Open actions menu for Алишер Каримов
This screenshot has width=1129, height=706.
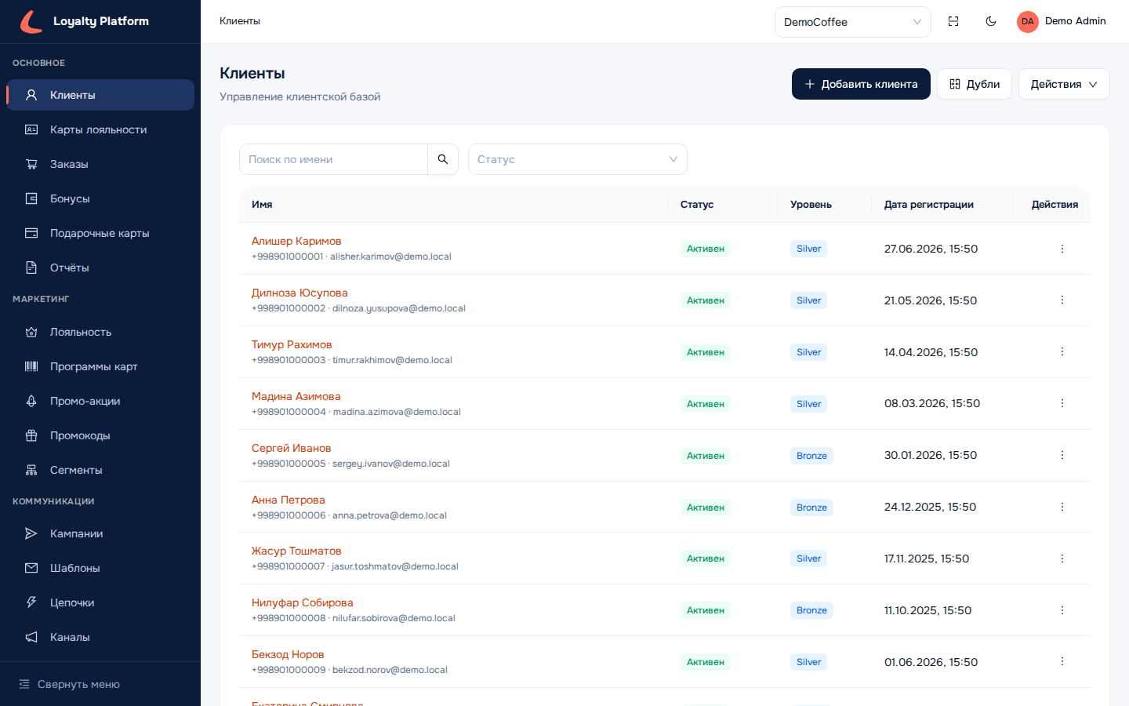pos(1062,249)
